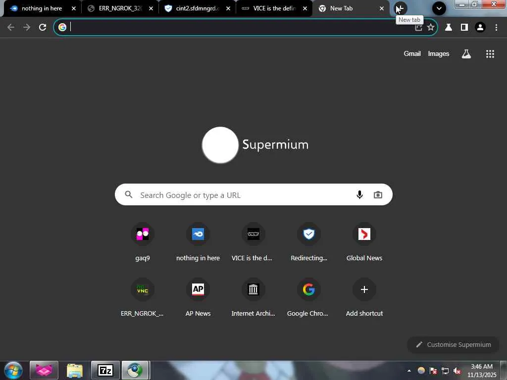Click the Google icon in address bar
Image resolution: width=507 pixels, height=380 pixels.
point(62,28)
